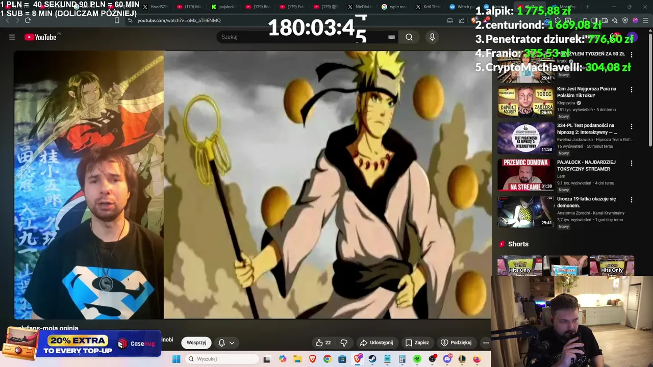
Task: Reload the page in the browser
Action: pos(28,20)
